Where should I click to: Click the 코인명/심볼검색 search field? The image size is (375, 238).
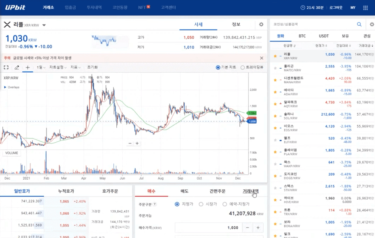pyautogui.click(x=314, y=24)
